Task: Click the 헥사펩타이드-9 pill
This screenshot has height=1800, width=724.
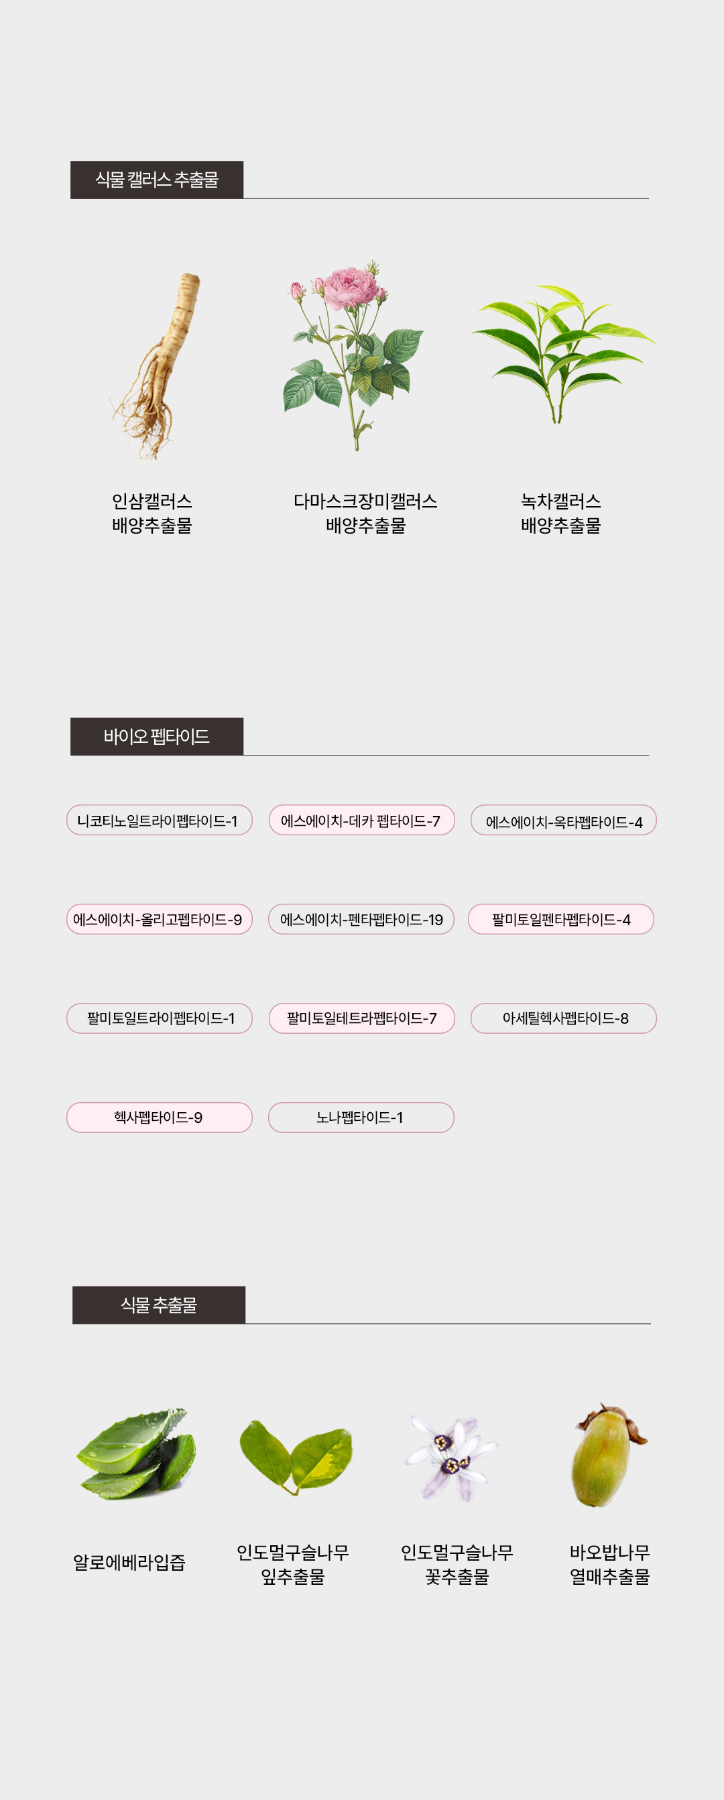Action: 159,1118
